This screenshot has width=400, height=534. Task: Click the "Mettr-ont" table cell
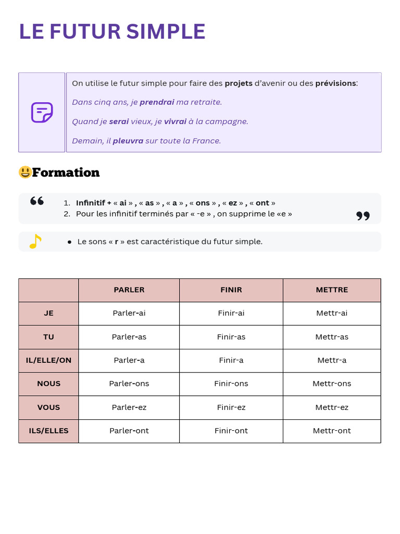pos(332,431)
